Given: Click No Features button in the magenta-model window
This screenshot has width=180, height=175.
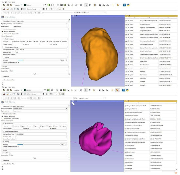Looking at the screenshot, I should pos(53,128).
